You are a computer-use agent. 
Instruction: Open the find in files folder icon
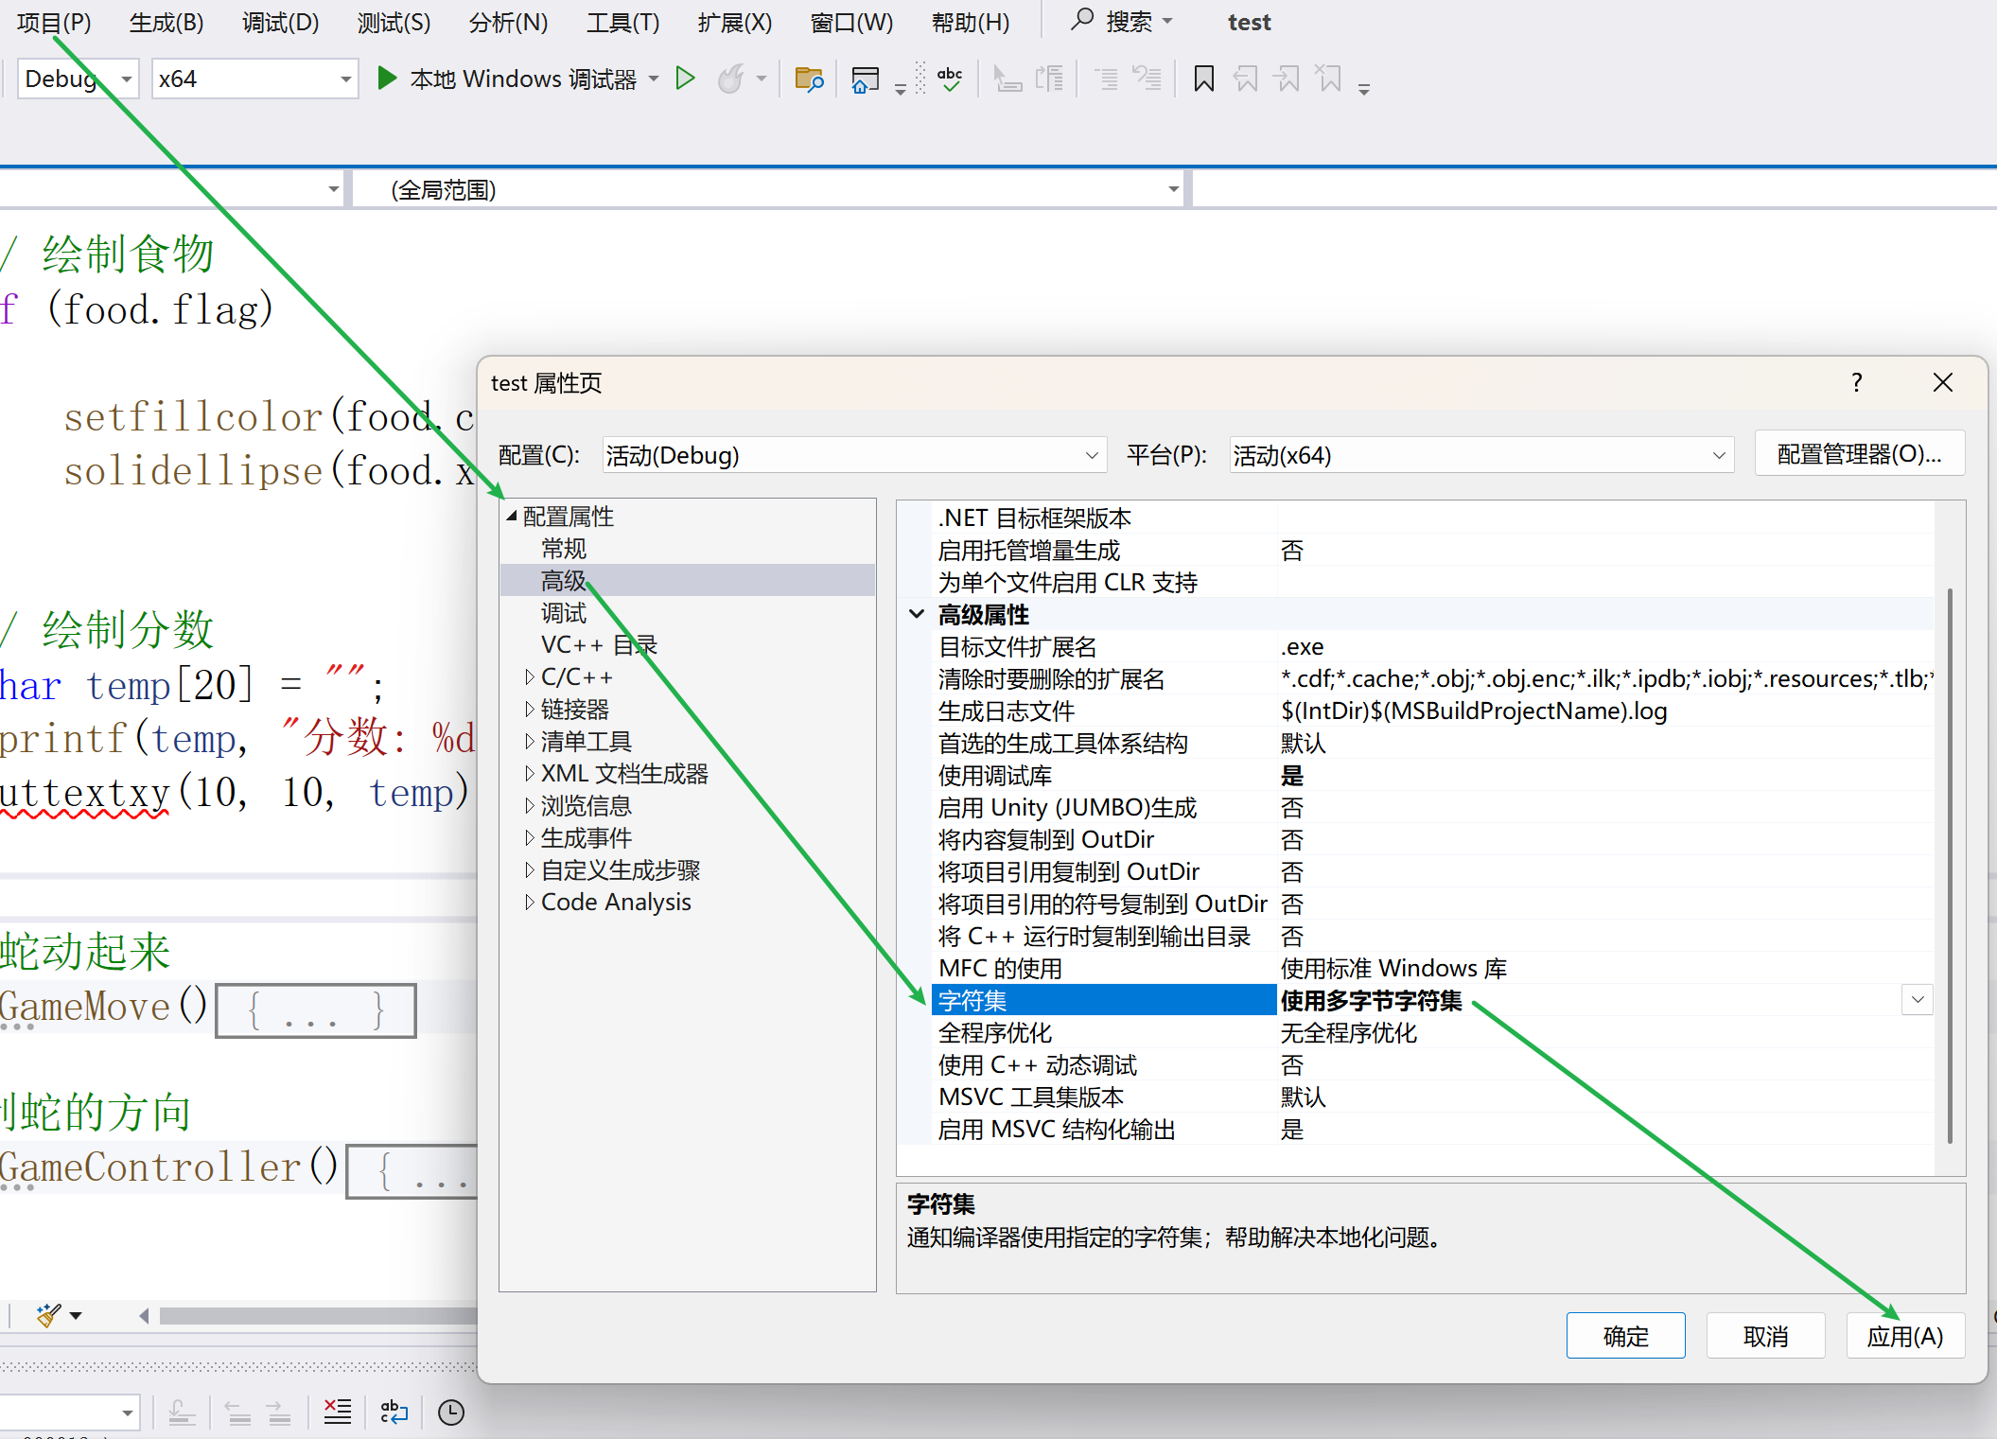809,79
